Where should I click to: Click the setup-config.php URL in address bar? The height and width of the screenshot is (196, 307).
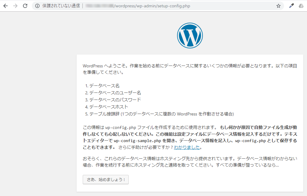[152, 6]
